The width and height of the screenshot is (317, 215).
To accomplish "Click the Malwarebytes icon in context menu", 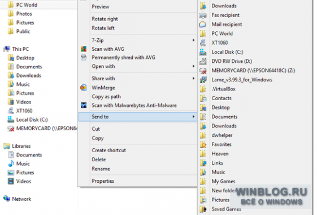I will tap(84, 105).
